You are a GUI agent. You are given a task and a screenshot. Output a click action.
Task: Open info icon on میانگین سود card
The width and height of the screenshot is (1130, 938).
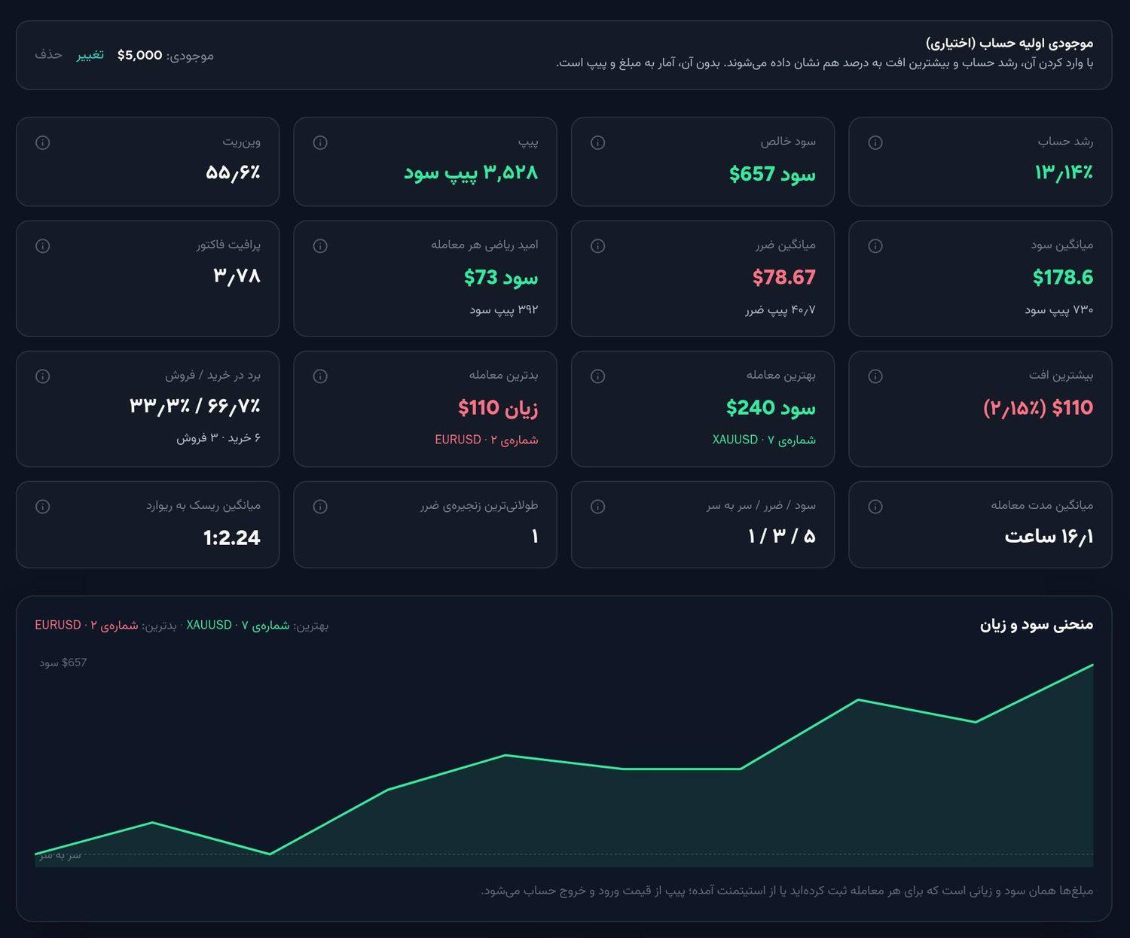[x=875, y=246]
